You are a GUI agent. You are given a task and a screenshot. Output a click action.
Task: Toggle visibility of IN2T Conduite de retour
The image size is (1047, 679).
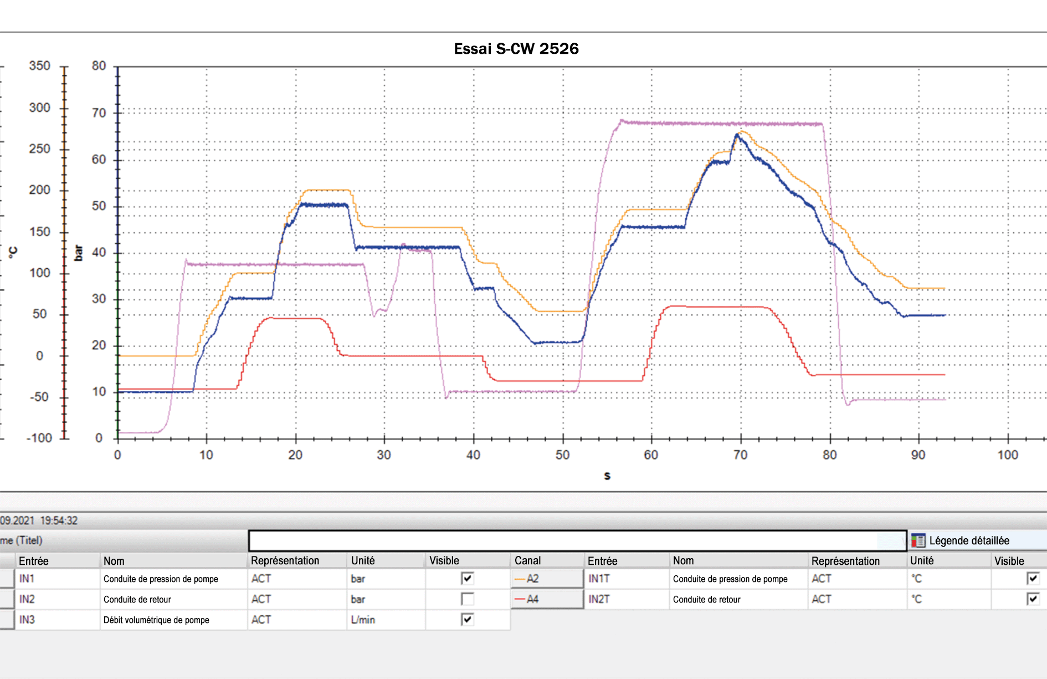[1033, 599]
